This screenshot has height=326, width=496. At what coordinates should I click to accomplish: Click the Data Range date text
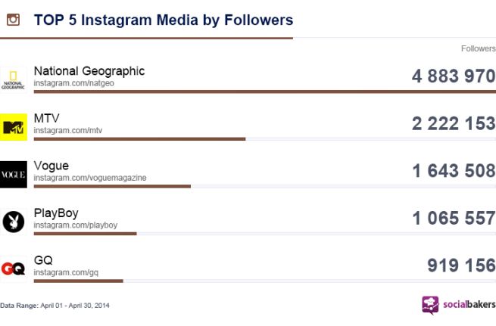click(x=55, y=305)
